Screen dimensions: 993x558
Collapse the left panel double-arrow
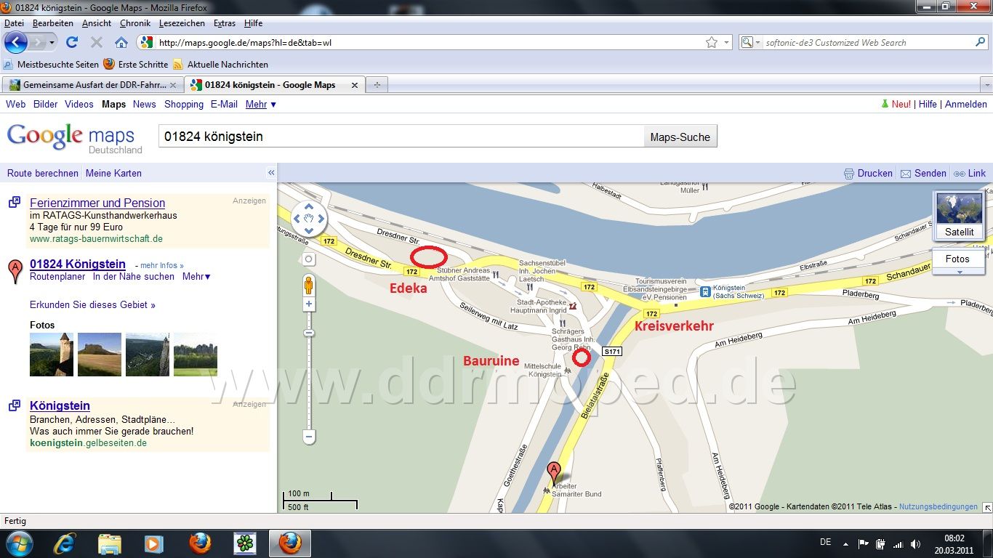pyautogui.click(x=271, y=173)
